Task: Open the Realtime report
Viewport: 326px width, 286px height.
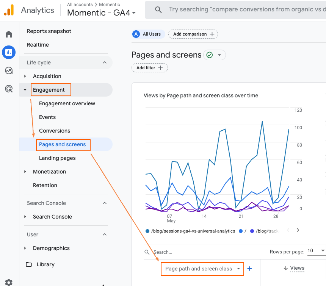Action: pyautogui.click(x=38, y=45)
